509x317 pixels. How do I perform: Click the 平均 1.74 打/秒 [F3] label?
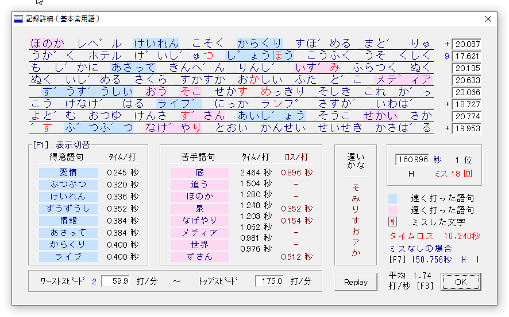[x=411, y=281]
